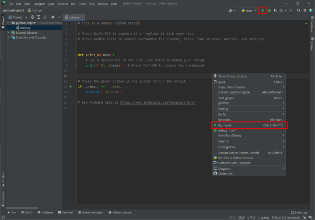315x220 pixels.
Task: Choose Run 'main' from context menu
Action: pyautogui.click(x=249, y=126)
